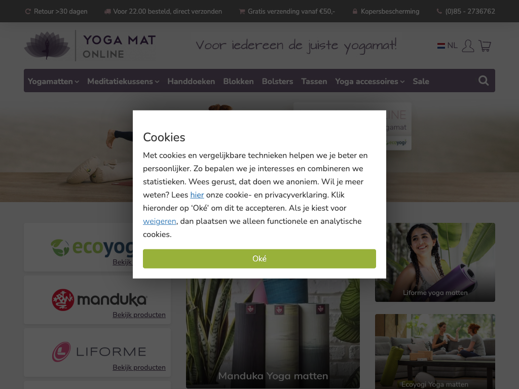Screen dimensions: 519x389
Task: Click the Liforme brand logo
Action: tap(99, 352)
